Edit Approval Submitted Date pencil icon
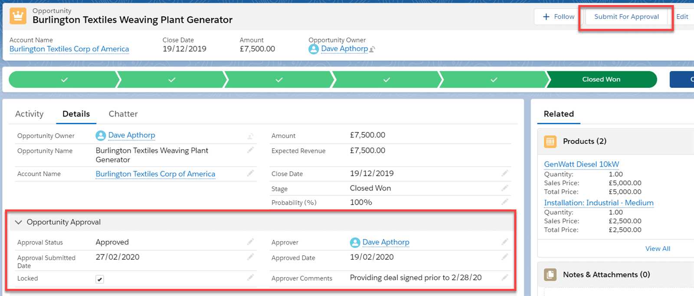 (250, 257)
